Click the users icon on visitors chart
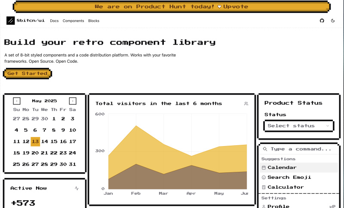Viewport: 344px width, 208px height. (246, 104)
